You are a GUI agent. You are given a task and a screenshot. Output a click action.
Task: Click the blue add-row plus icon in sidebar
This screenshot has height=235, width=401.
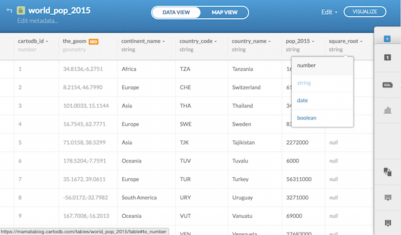click(x=387, y=39)
